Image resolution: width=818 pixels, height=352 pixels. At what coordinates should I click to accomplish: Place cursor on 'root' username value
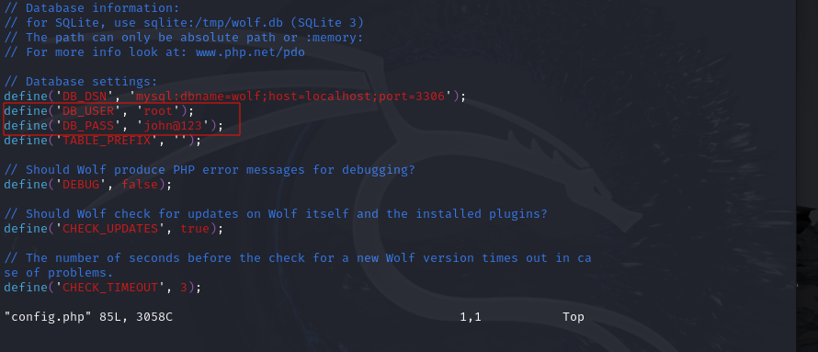click(x=158, y=111)
